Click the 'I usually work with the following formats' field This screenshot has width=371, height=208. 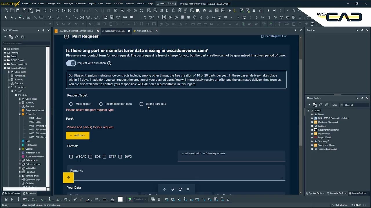pos(231,156)
